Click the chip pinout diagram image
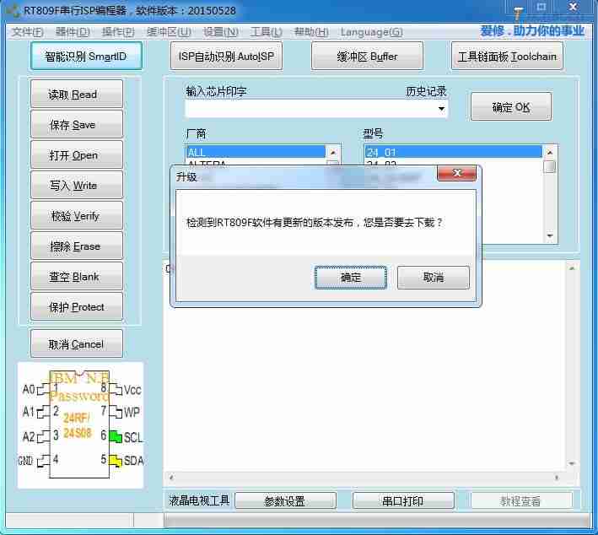 [81, 424]
